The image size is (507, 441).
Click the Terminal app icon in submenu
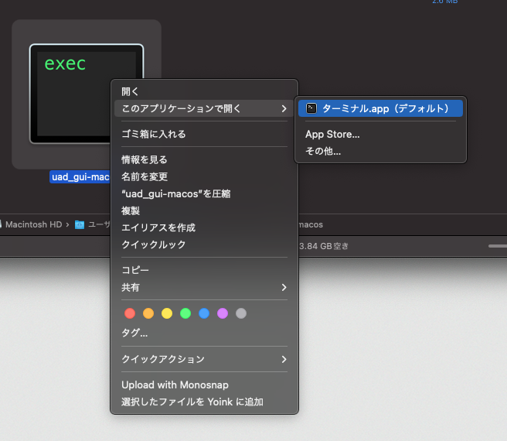pyautogui.click(x=311, y=108)
